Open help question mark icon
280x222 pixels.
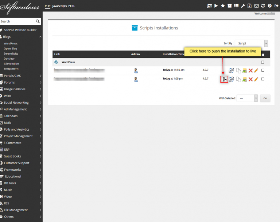click(270, 6)
